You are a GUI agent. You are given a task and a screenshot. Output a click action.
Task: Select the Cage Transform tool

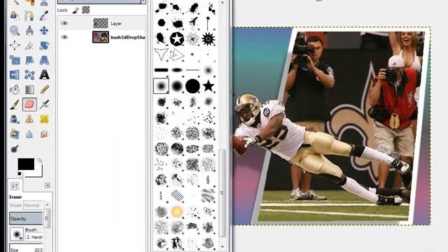pos(29,75)
